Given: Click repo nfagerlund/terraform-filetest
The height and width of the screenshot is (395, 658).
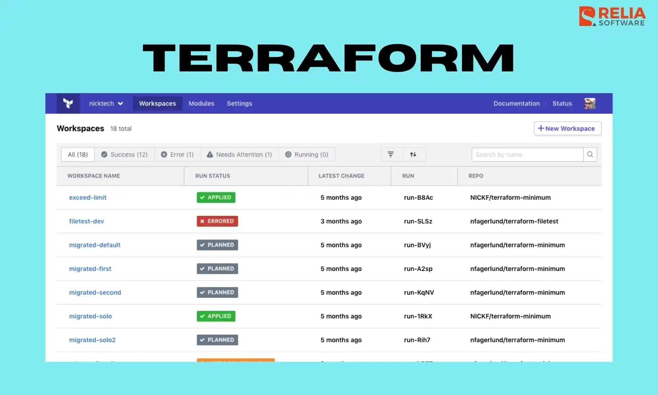Looking at the screenshot, I should [x=514, y=221].
